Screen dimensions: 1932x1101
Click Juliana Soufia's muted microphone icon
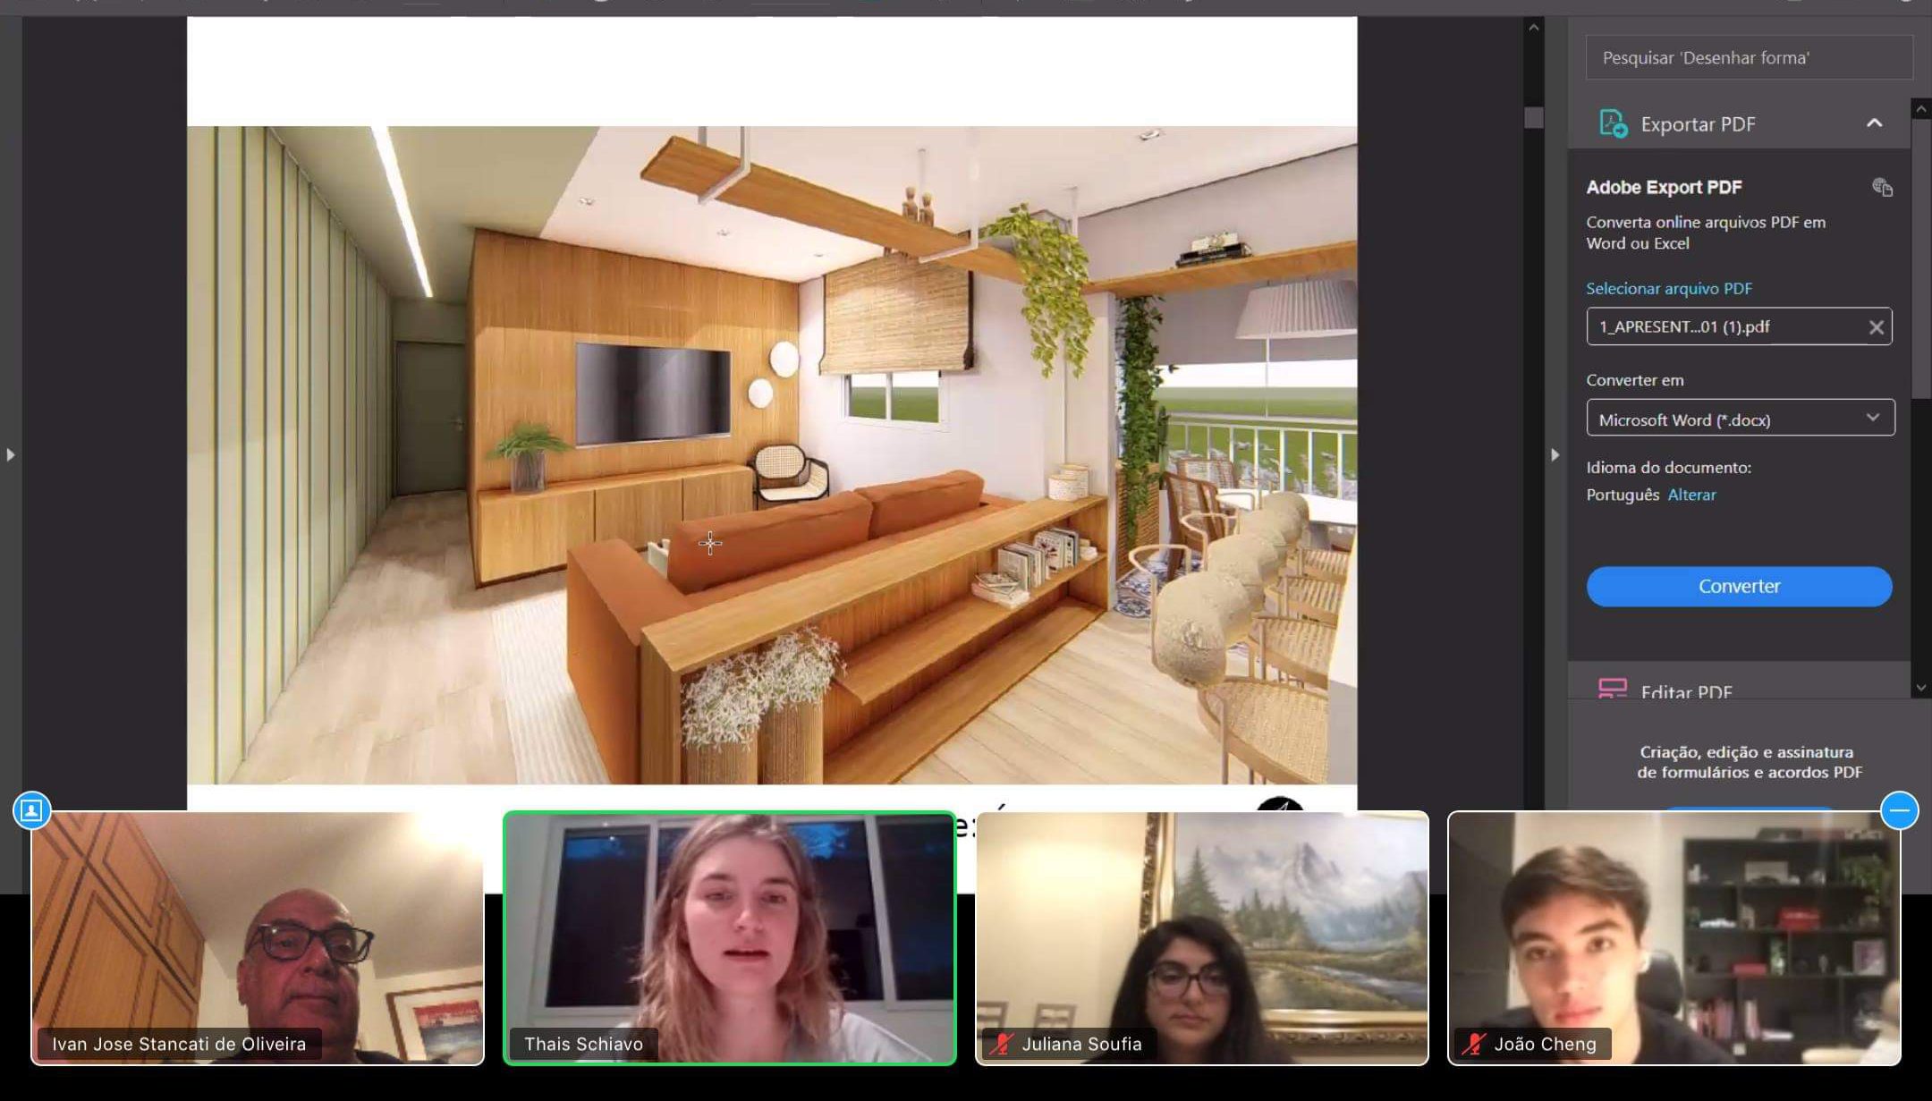(x=1001, y=1044)
